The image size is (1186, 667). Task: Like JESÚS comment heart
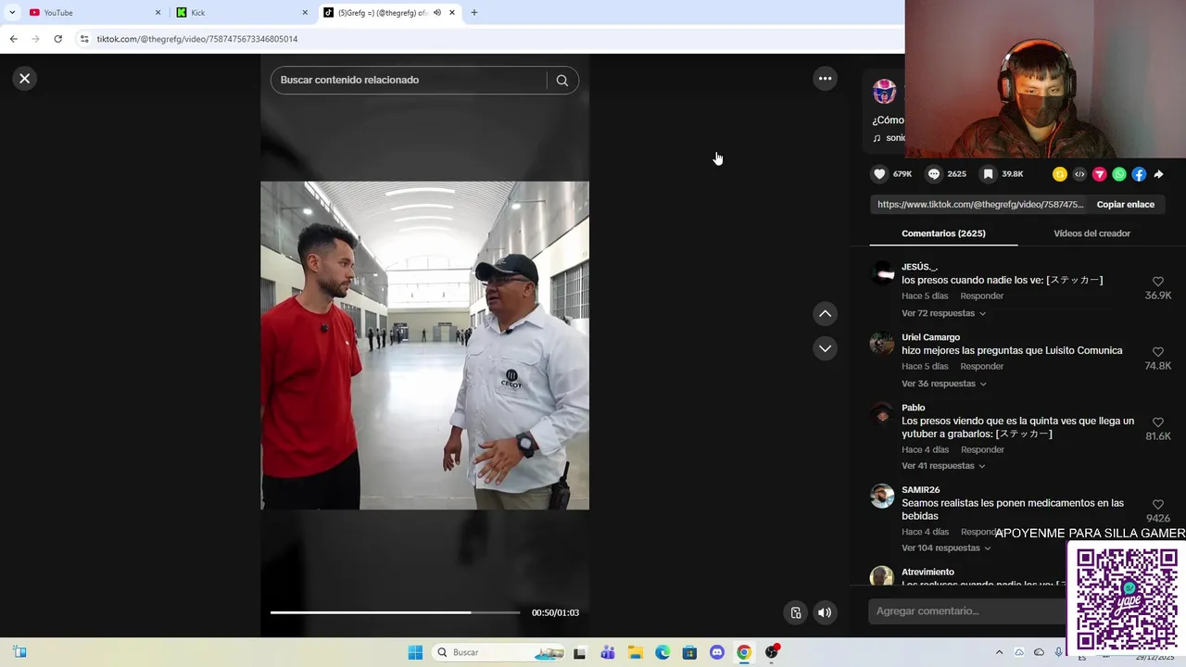tap(1158, 282)
